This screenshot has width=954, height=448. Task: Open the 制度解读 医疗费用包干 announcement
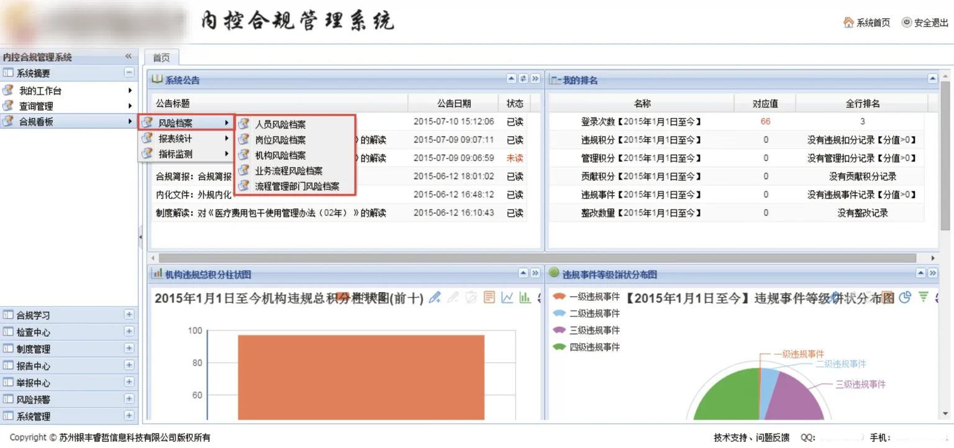(x=271, y=213)
